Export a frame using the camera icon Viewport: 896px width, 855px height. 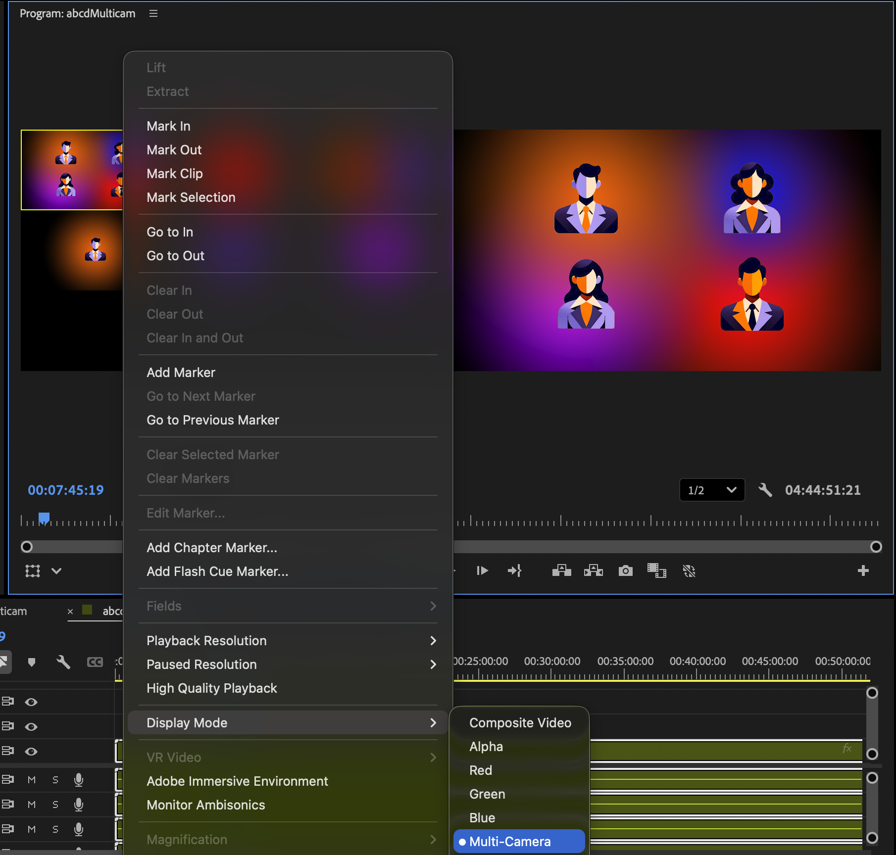(x=625, y=570)
